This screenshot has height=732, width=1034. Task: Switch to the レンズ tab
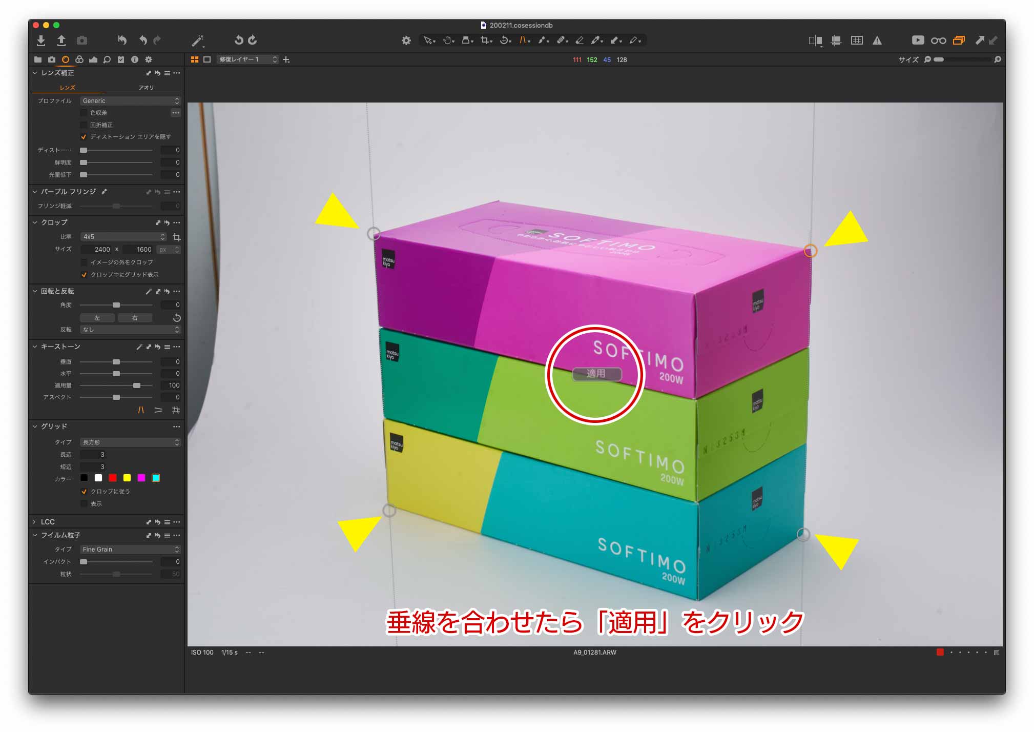tap(68, 88)
